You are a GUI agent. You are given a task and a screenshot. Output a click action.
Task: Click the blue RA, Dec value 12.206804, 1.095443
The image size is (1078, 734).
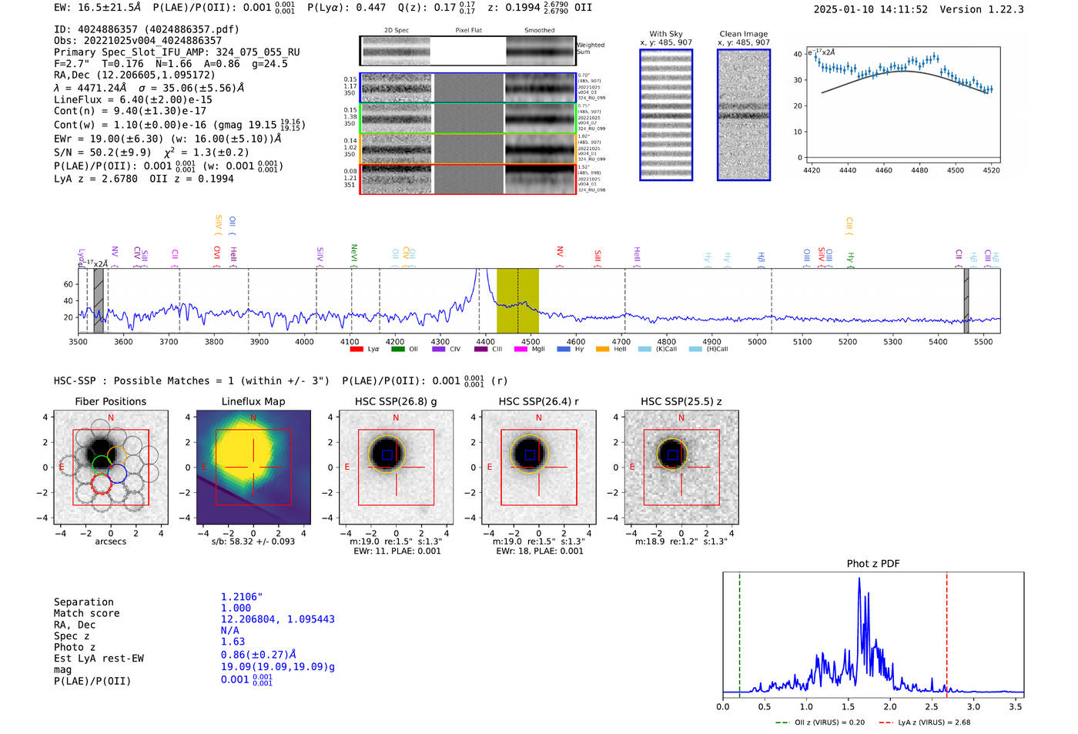coord(278,619)
